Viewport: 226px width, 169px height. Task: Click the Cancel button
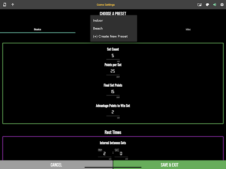pyautogui.click(x=56, y=165)
